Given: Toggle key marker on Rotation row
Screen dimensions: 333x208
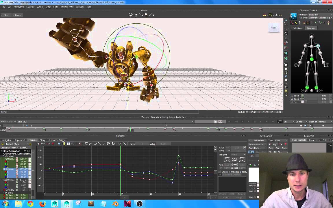Looking at the screenshot, I should point(17,169).
